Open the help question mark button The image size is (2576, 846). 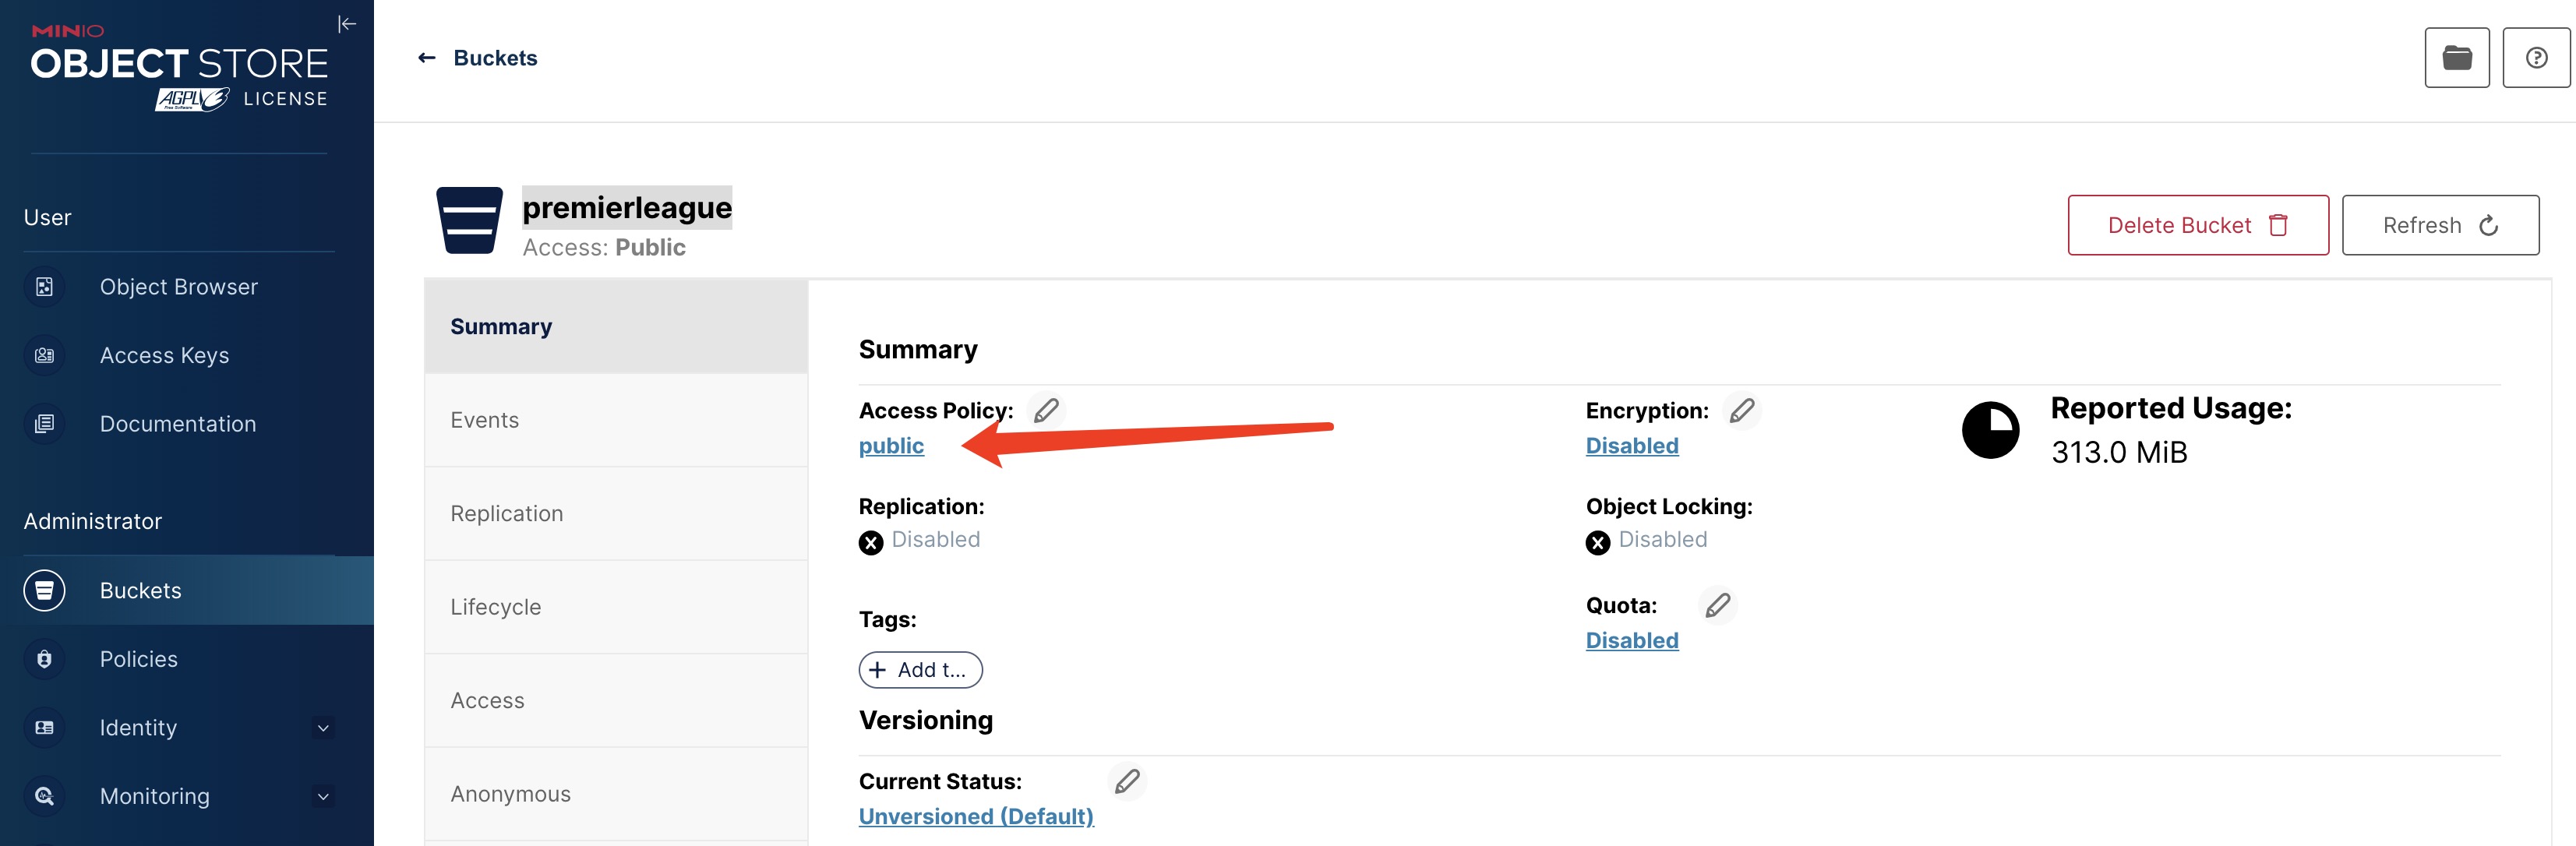tap(2536, 58)
